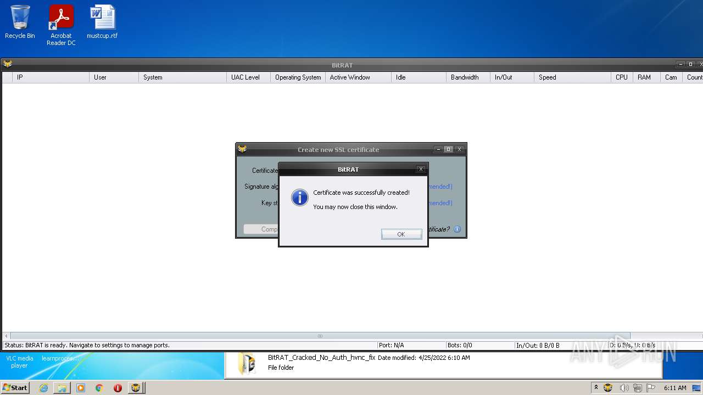Click the horizontal scrollbar of BitRAT list
Viewport: 703px width, 395px height.
point(320,336)
